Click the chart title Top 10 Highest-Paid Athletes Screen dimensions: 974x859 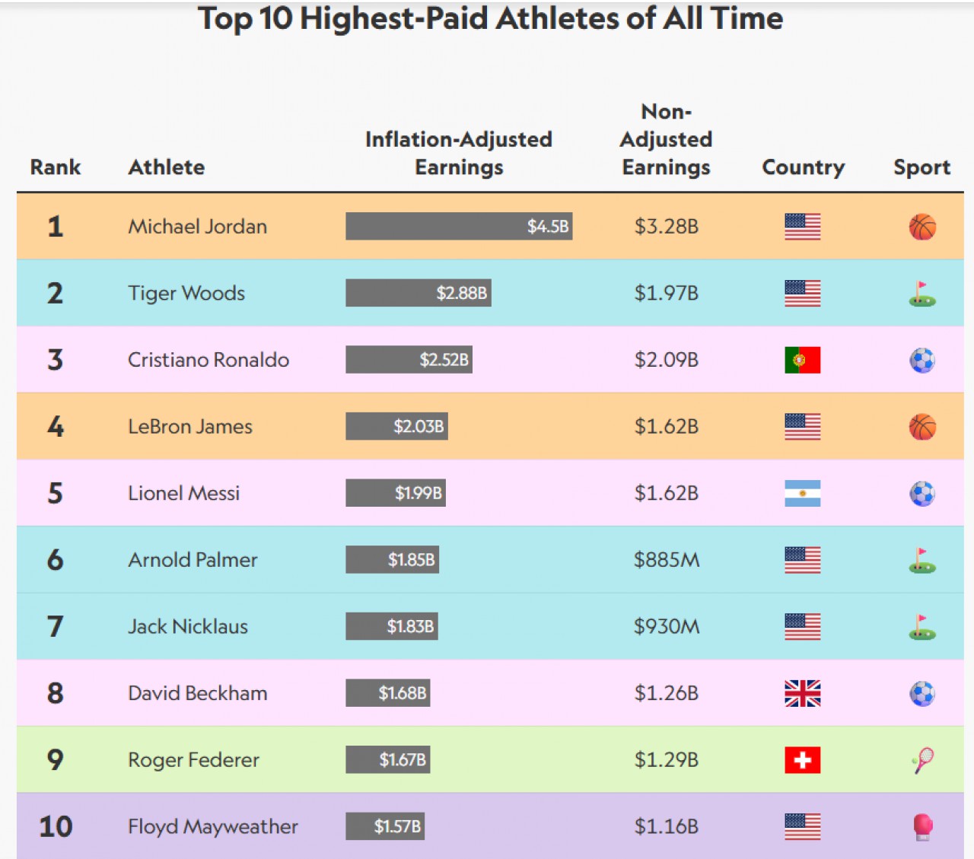point(490,18)
